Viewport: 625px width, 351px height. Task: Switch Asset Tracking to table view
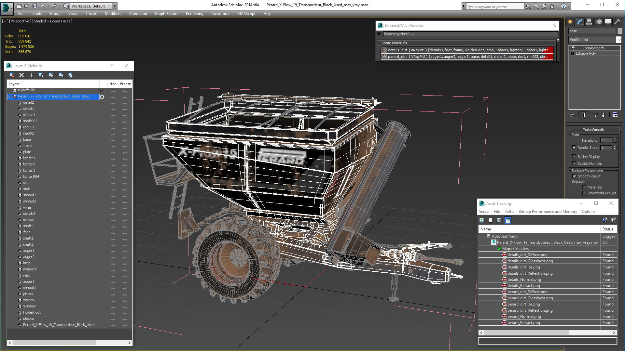pyautogui.click(x=508, y=220)
